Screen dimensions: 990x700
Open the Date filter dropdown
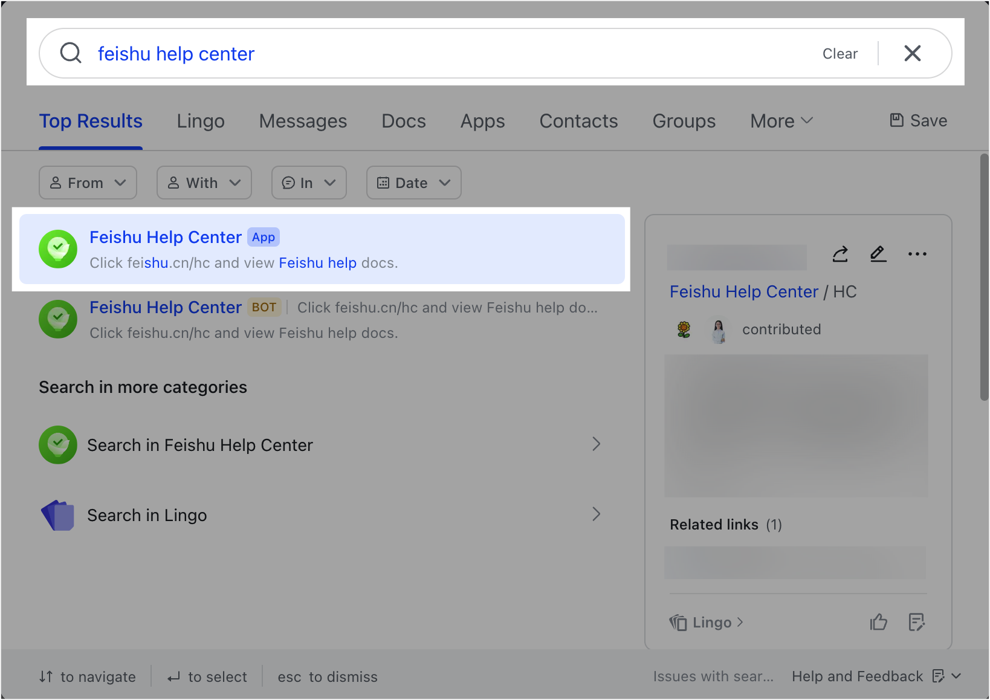pos(413,183)
